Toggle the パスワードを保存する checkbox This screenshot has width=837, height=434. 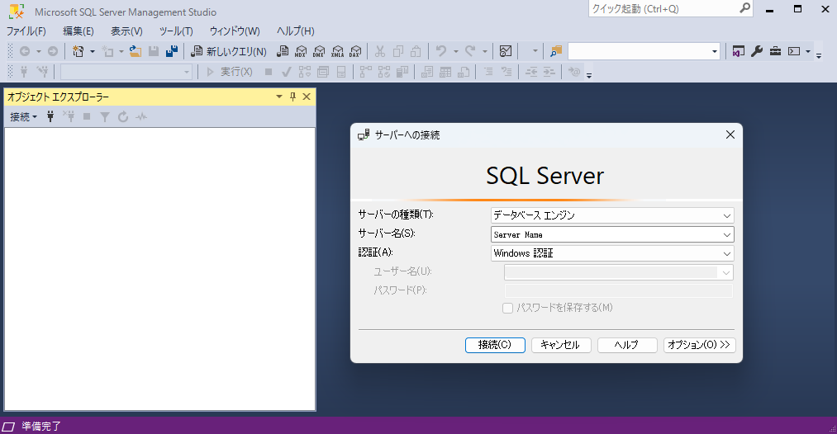pos(507,308)
